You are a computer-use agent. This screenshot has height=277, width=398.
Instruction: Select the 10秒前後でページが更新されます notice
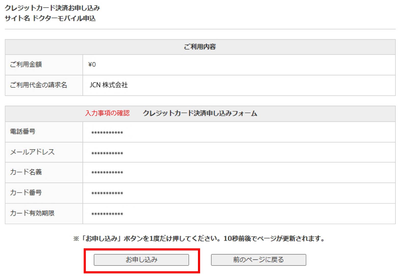tap(274, 238)
